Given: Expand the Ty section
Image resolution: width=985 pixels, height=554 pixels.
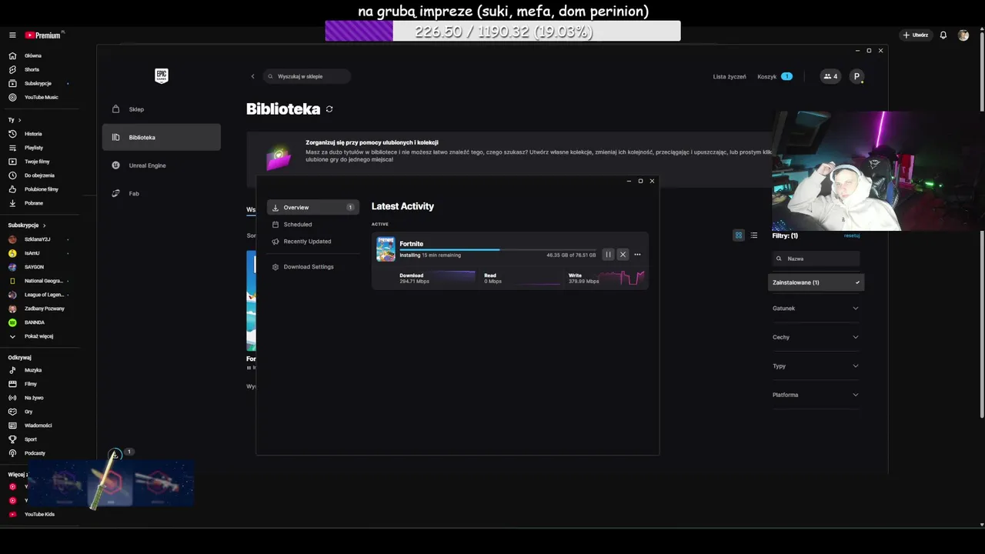Looking at the screenshot, I should point(15,120).
